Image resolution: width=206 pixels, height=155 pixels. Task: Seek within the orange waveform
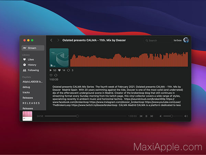[129, 59]
